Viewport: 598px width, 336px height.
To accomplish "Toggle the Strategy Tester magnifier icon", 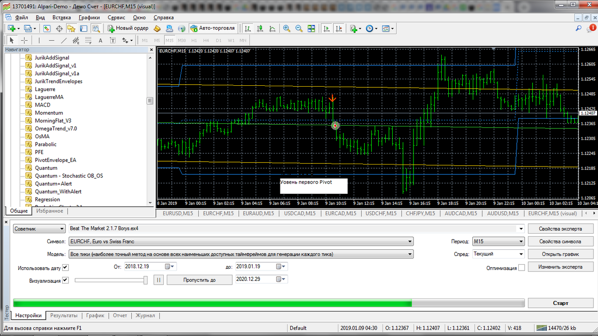I will coord(96,28).
